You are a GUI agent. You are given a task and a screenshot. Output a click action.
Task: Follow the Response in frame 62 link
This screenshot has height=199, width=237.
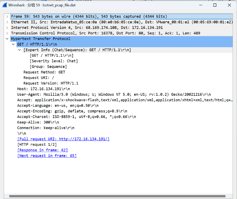[42, 150]
